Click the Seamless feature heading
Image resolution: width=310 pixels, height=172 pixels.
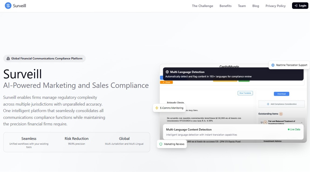pyautogui.click(x=29, y=139)
